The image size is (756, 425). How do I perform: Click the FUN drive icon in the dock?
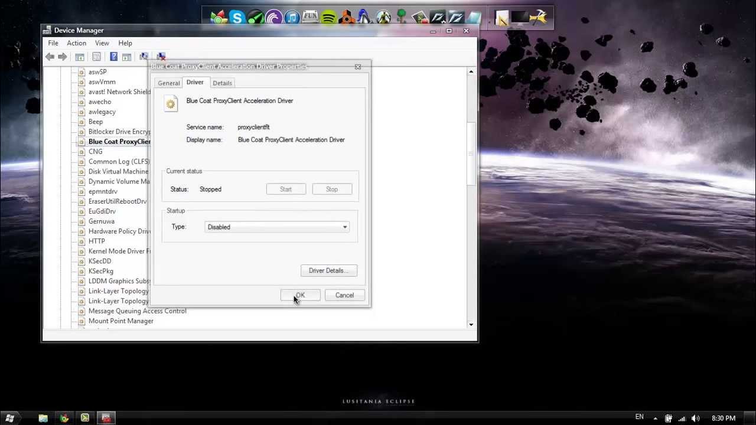pos(310,18)
